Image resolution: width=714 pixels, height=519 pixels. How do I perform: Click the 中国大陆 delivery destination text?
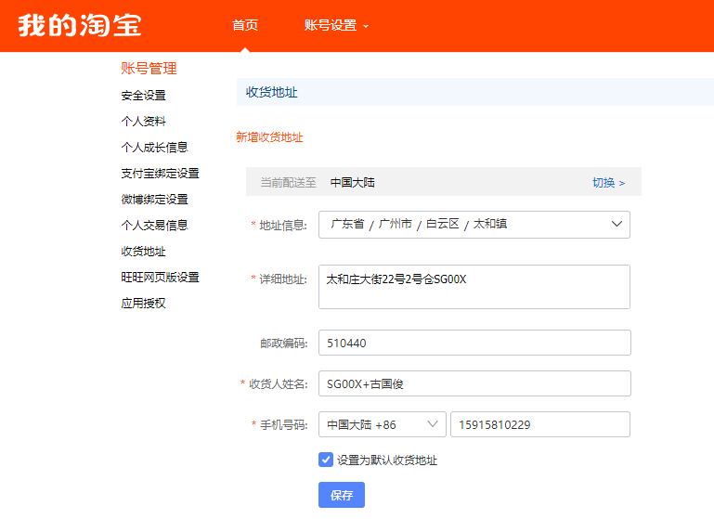coord(353,183)
